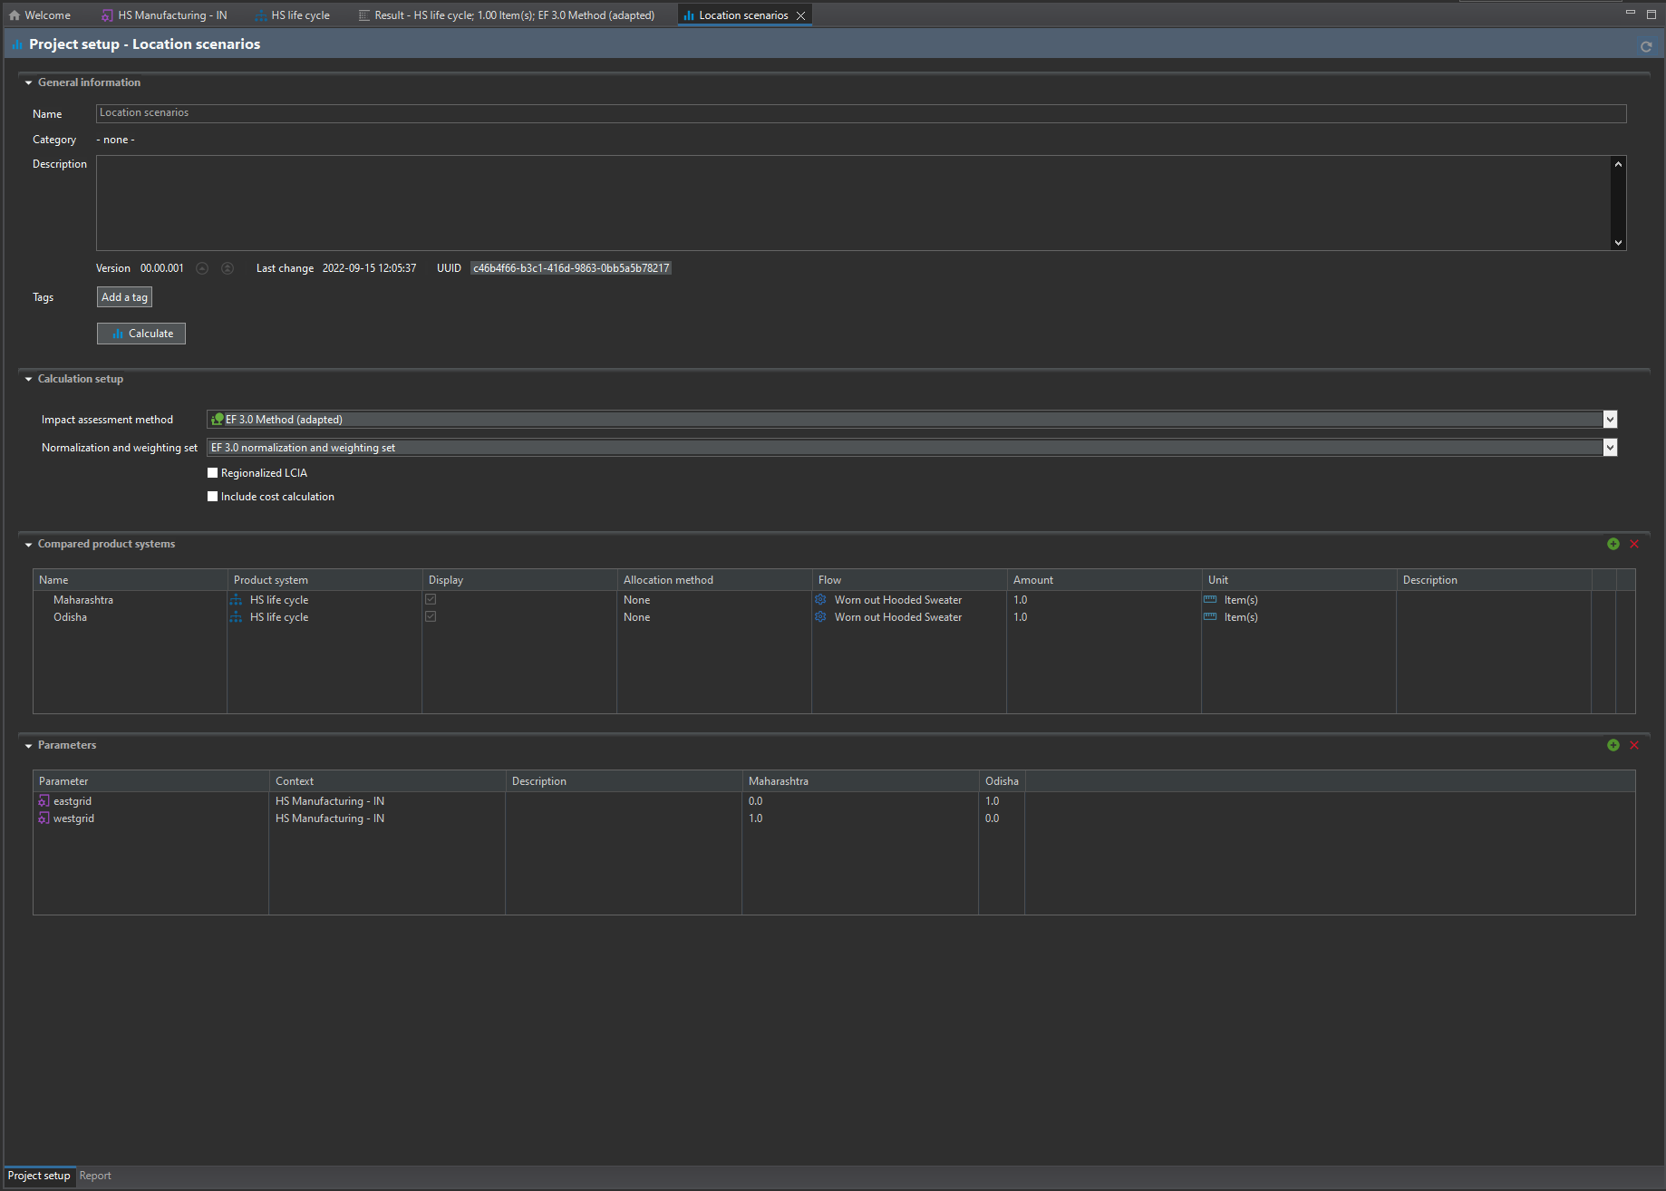Click the EF 3.0 Method icon

tap(217, 420)
